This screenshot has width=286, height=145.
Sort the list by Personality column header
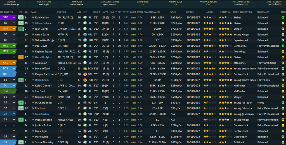[263, 12]
